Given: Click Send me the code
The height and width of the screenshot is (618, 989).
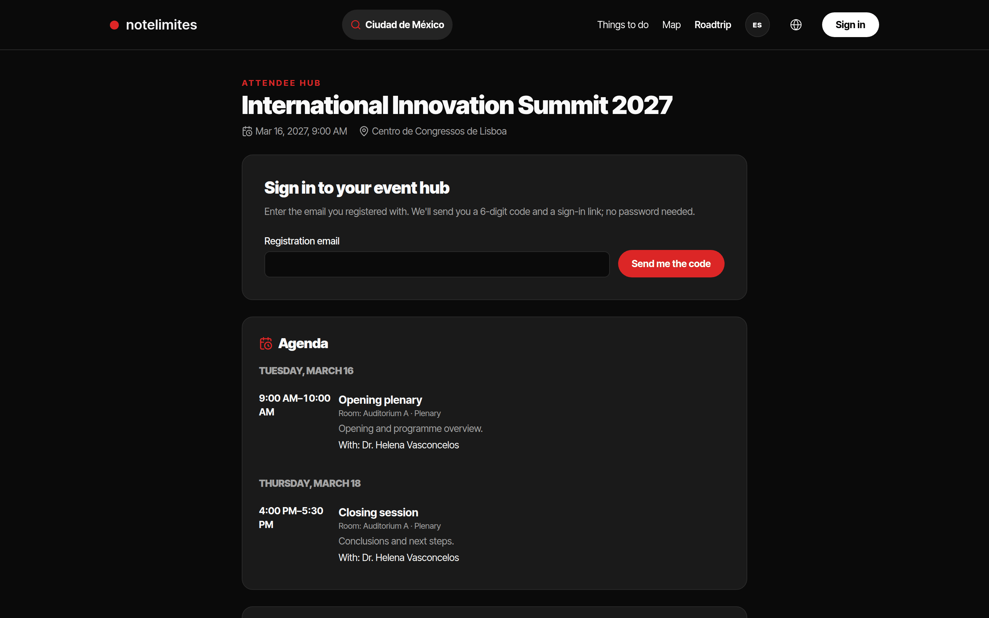Looking at the screenshot, I should [671, 264].
